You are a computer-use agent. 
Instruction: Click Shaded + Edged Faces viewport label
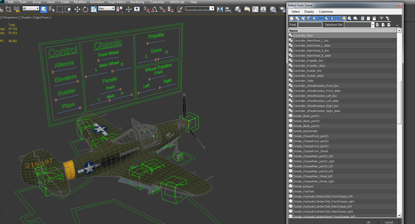tap(35, 17)
